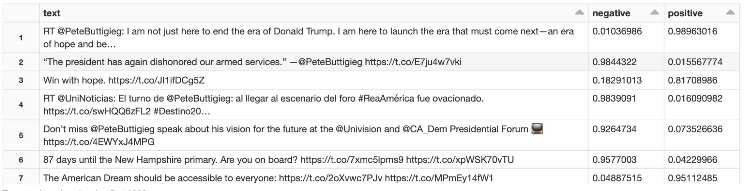
Task: Select row number 2
Action: (21, 62)
